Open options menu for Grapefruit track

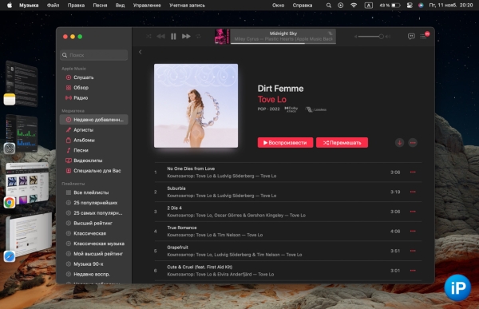(413, 251)
